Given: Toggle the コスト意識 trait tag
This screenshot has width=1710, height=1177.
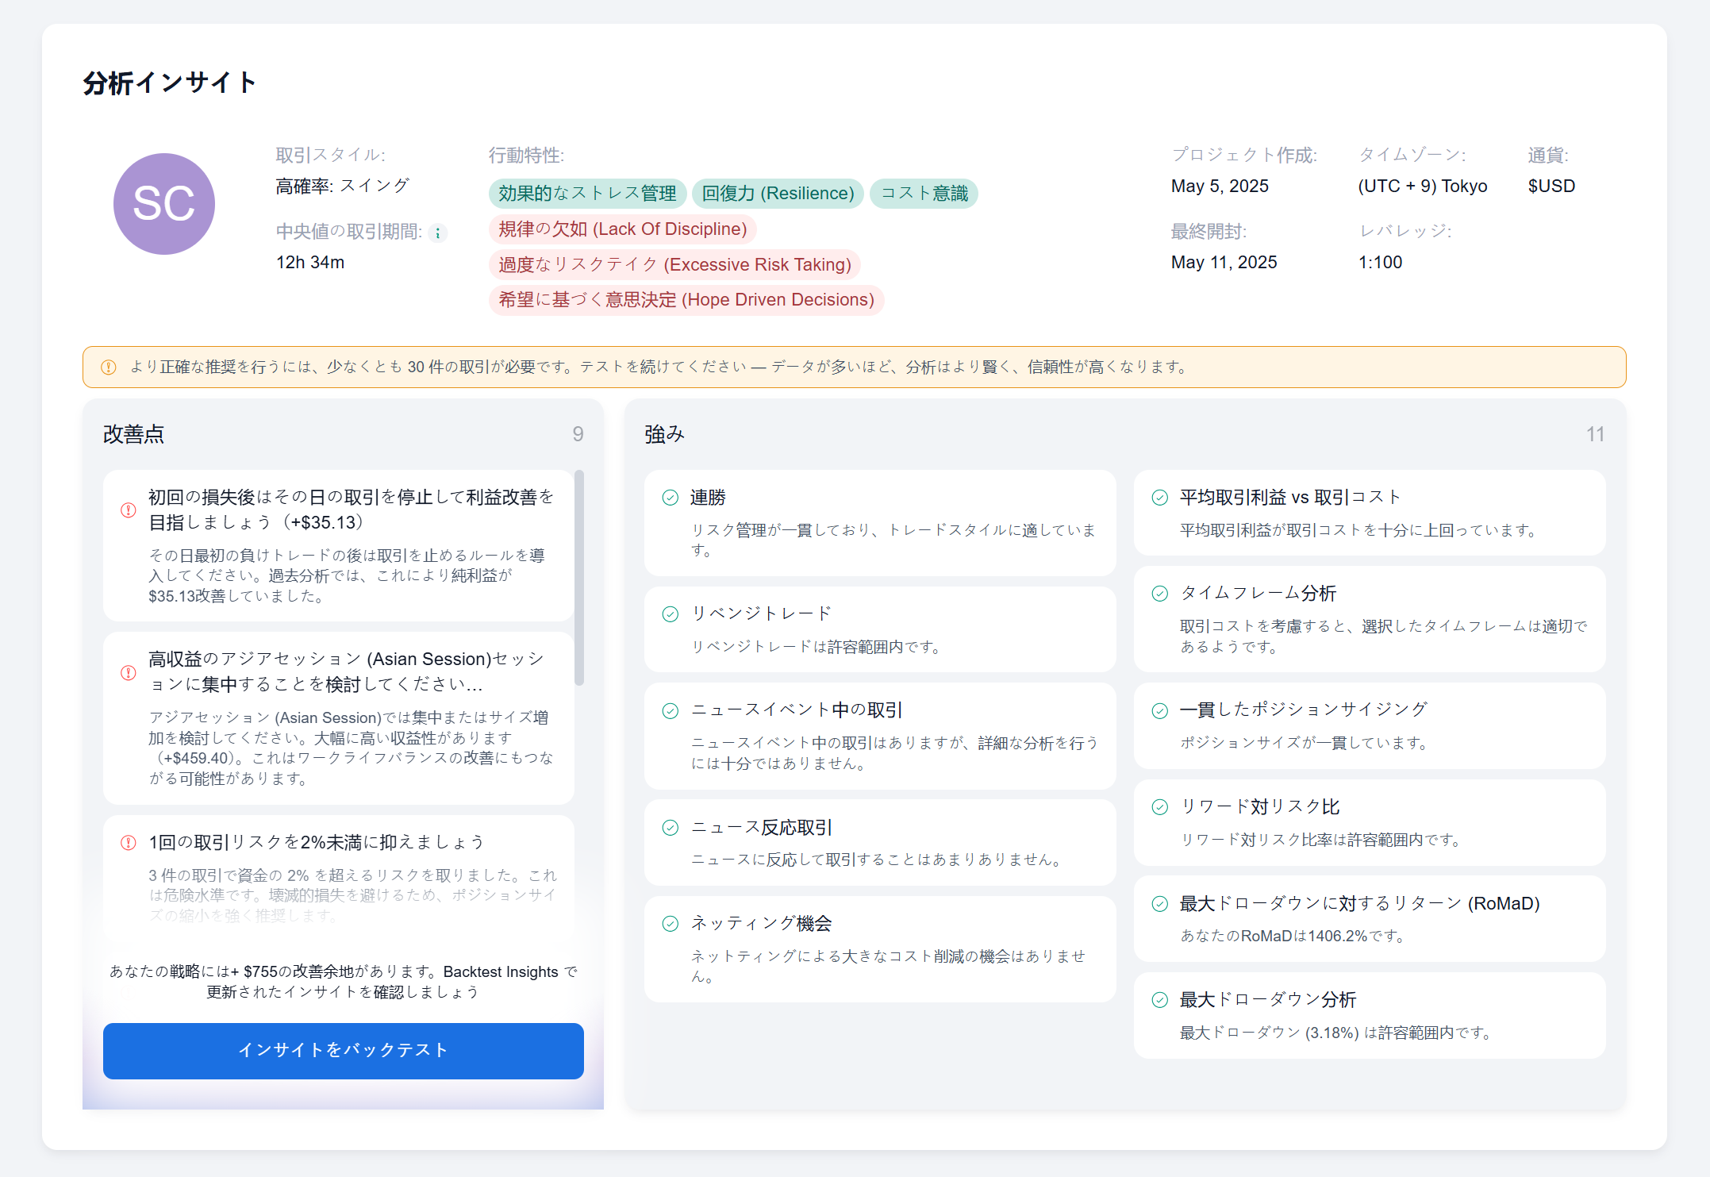Looking at the screenshot, I should pos(924,193).
